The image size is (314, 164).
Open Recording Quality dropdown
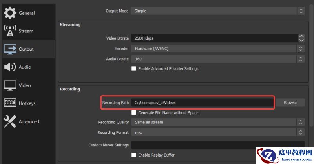218,122
